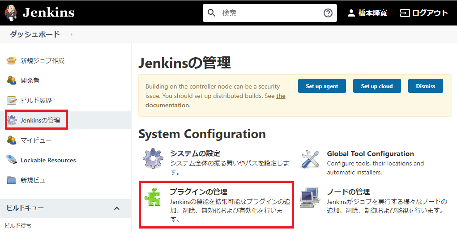Click the ビルド履歴 notepad icon

[12, 100]
